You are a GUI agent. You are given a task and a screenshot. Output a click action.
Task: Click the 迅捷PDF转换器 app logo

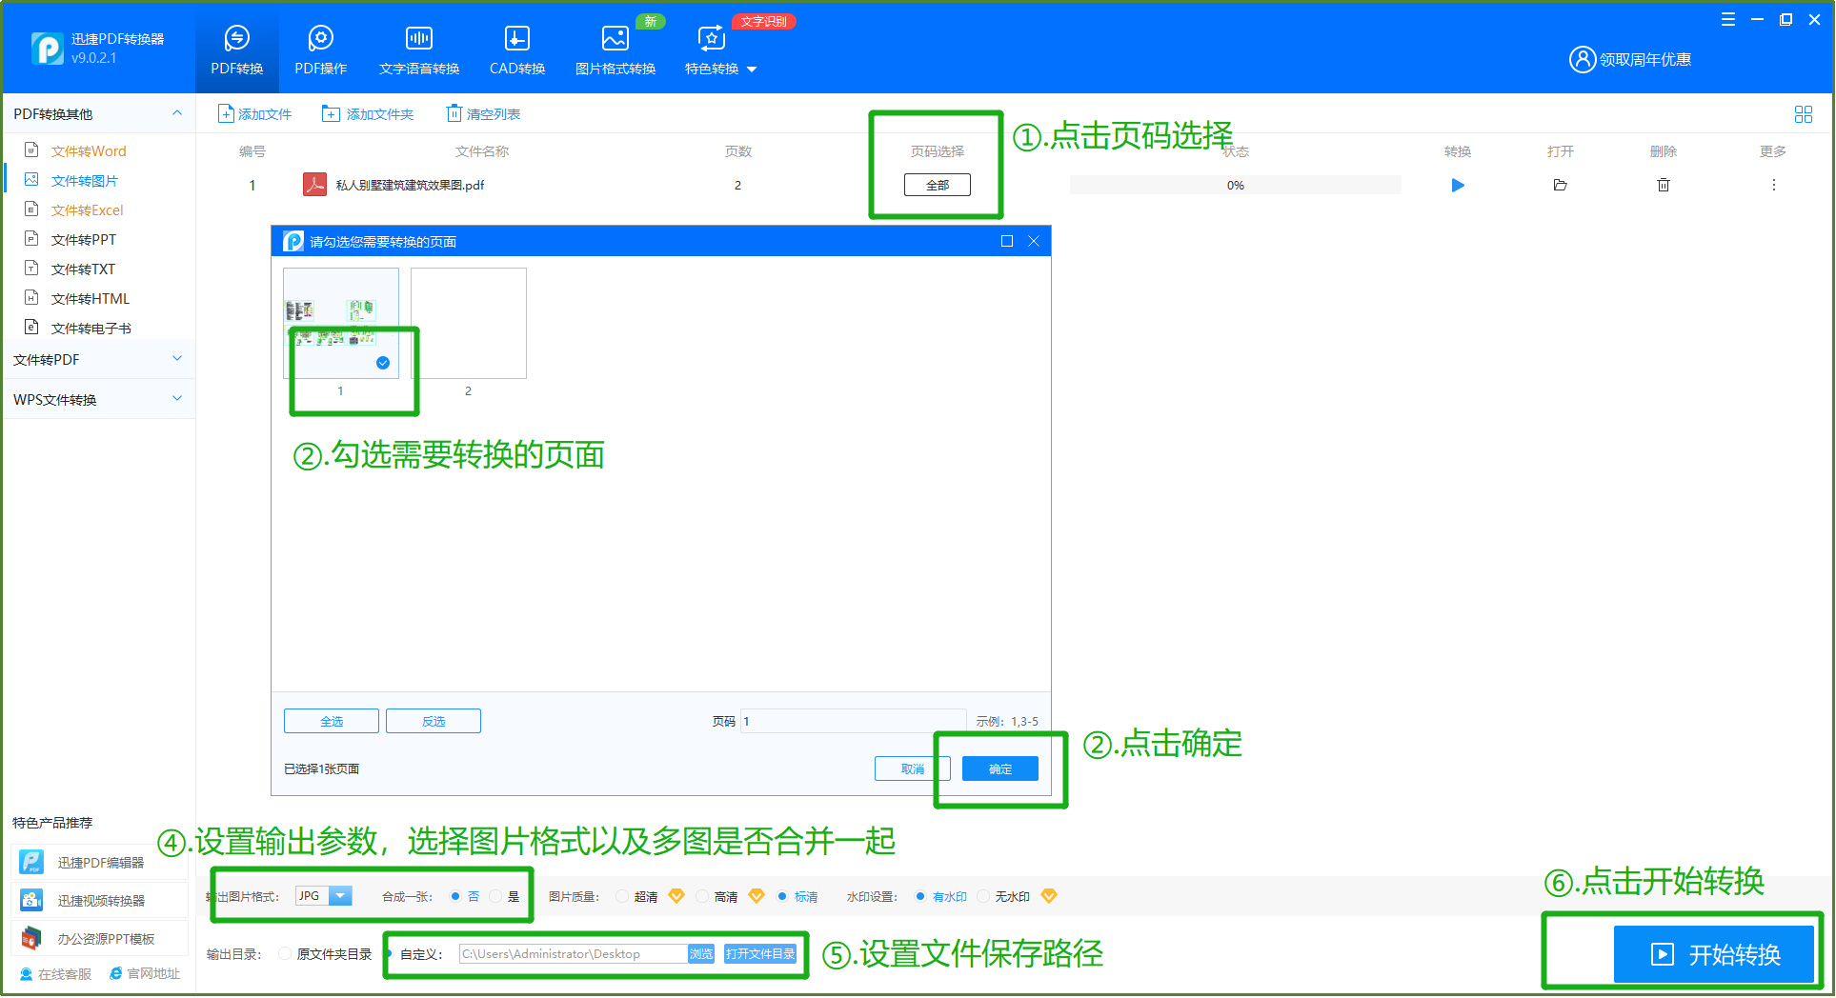(48, 48)
